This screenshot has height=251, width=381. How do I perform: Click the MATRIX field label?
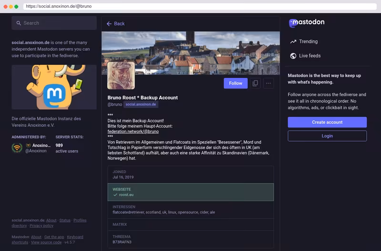120,224
